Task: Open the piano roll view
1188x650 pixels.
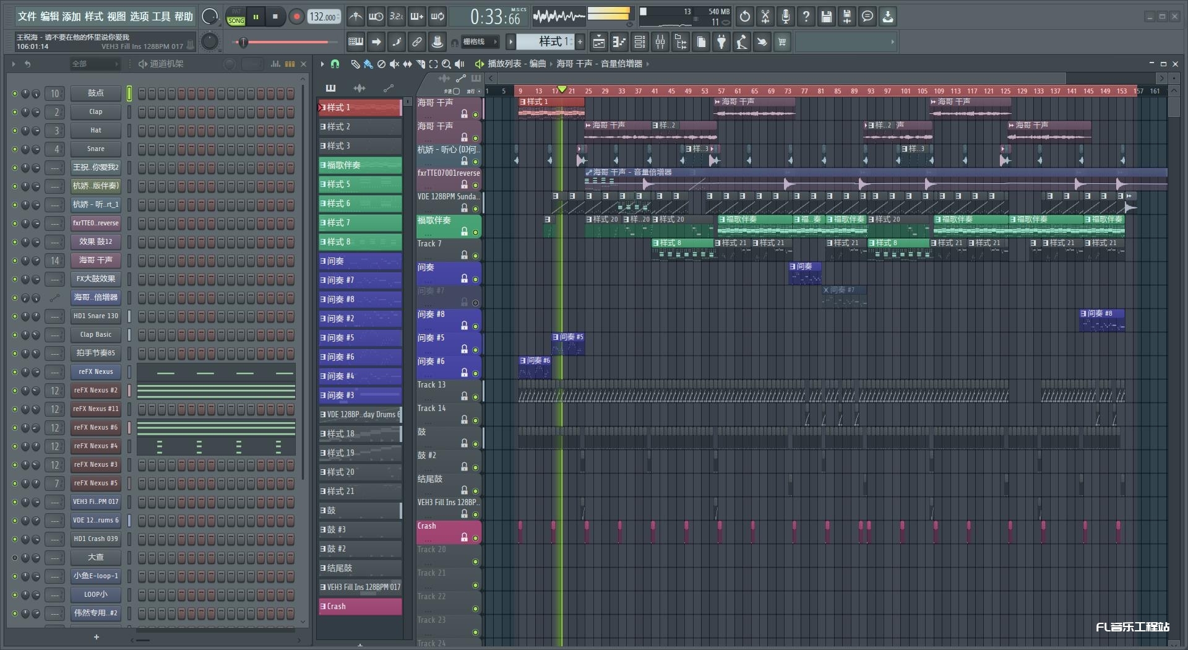Action: pyautogui.click(x=619, y=42)
